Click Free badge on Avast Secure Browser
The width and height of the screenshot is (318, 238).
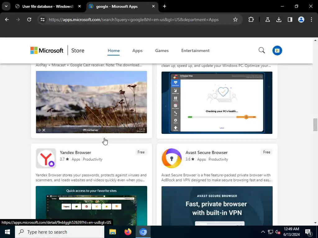(267, 152)
